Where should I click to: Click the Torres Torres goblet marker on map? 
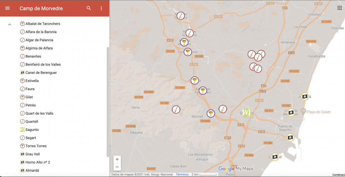coord(188,52)
